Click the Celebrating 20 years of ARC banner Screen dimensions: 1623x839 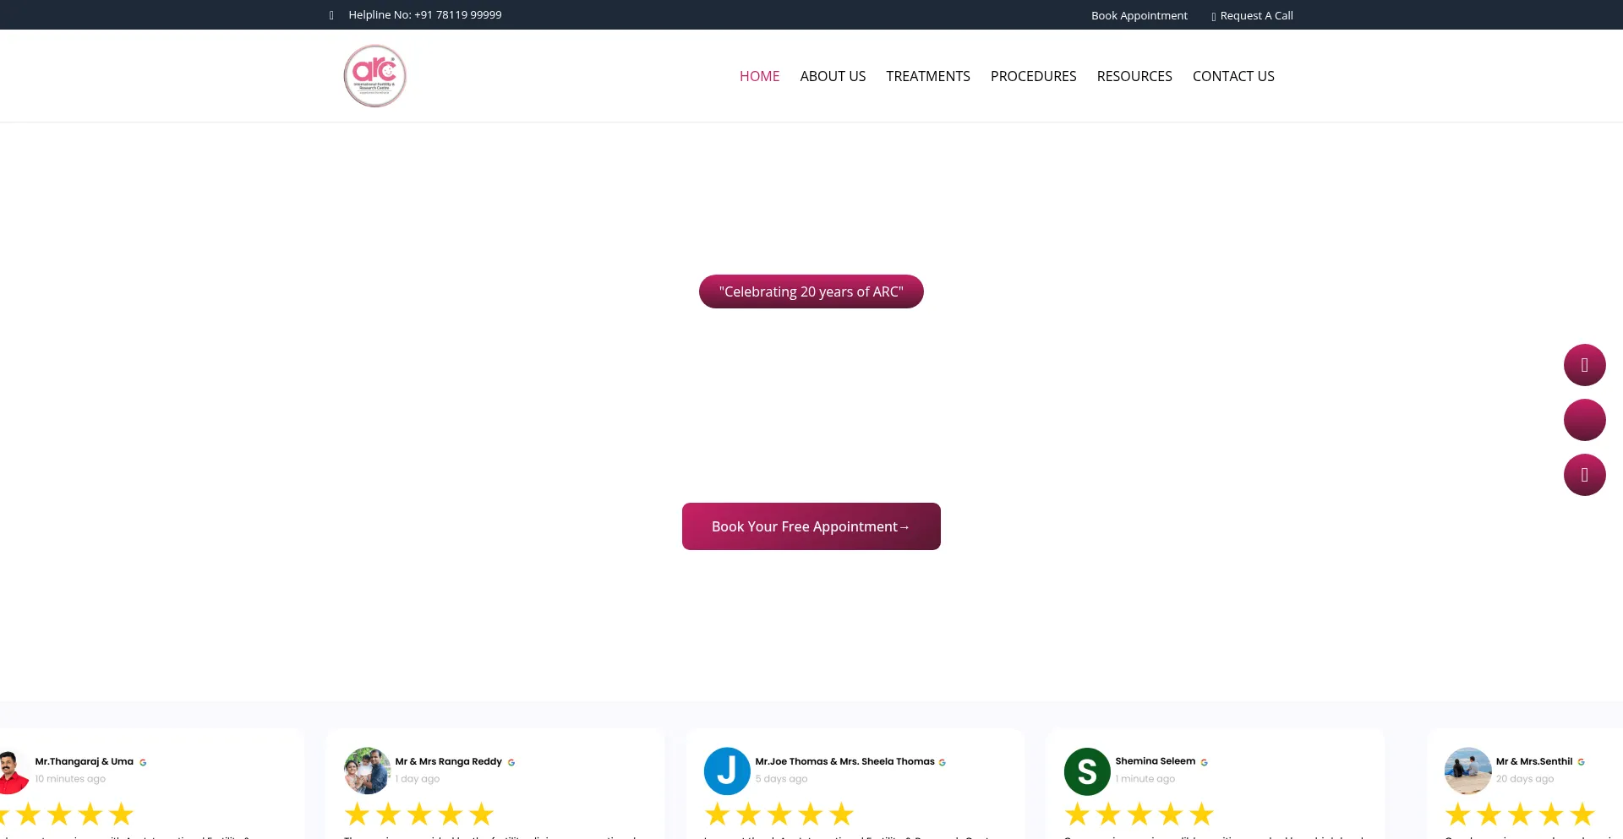click(811, 291)
